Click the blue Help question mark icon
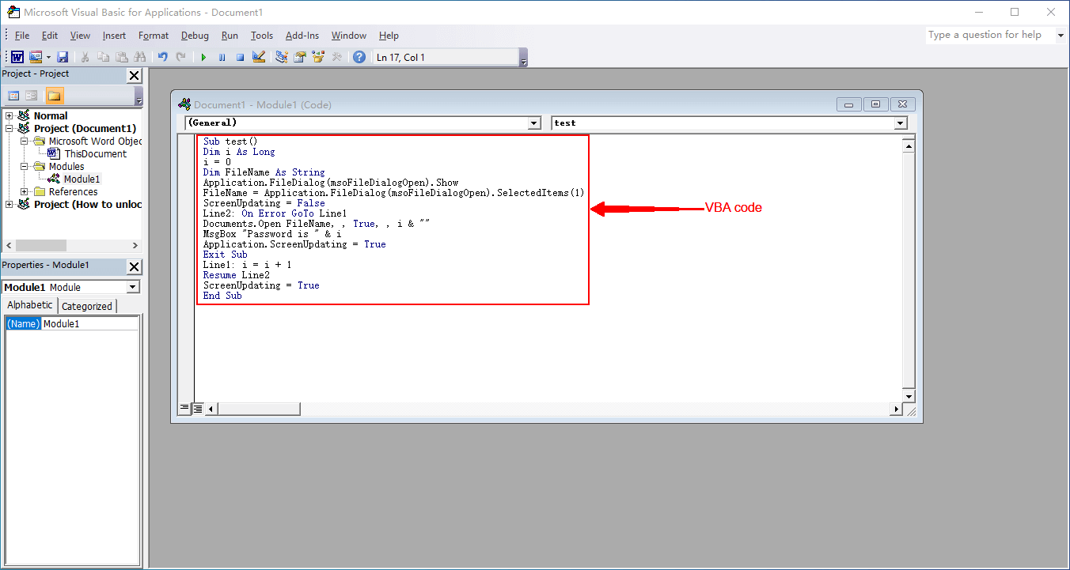Screen dimensions: 1070x570 pos(359,57)
